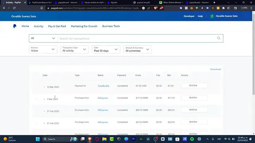The height and width of the screenshot is (143, 255).
Task: Archive the -$71.03 AliExpress transaction
Action: click(194, 98)
